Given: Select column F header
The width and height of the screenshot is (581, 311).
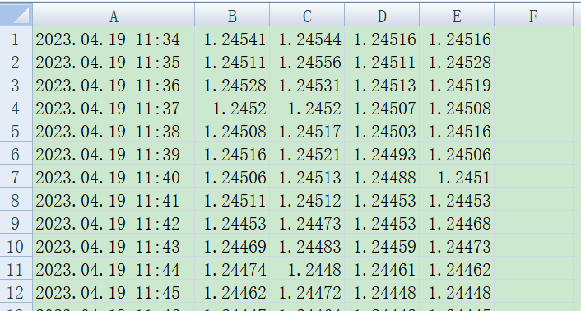Looking at the screenshot, I should pos(533,15).
